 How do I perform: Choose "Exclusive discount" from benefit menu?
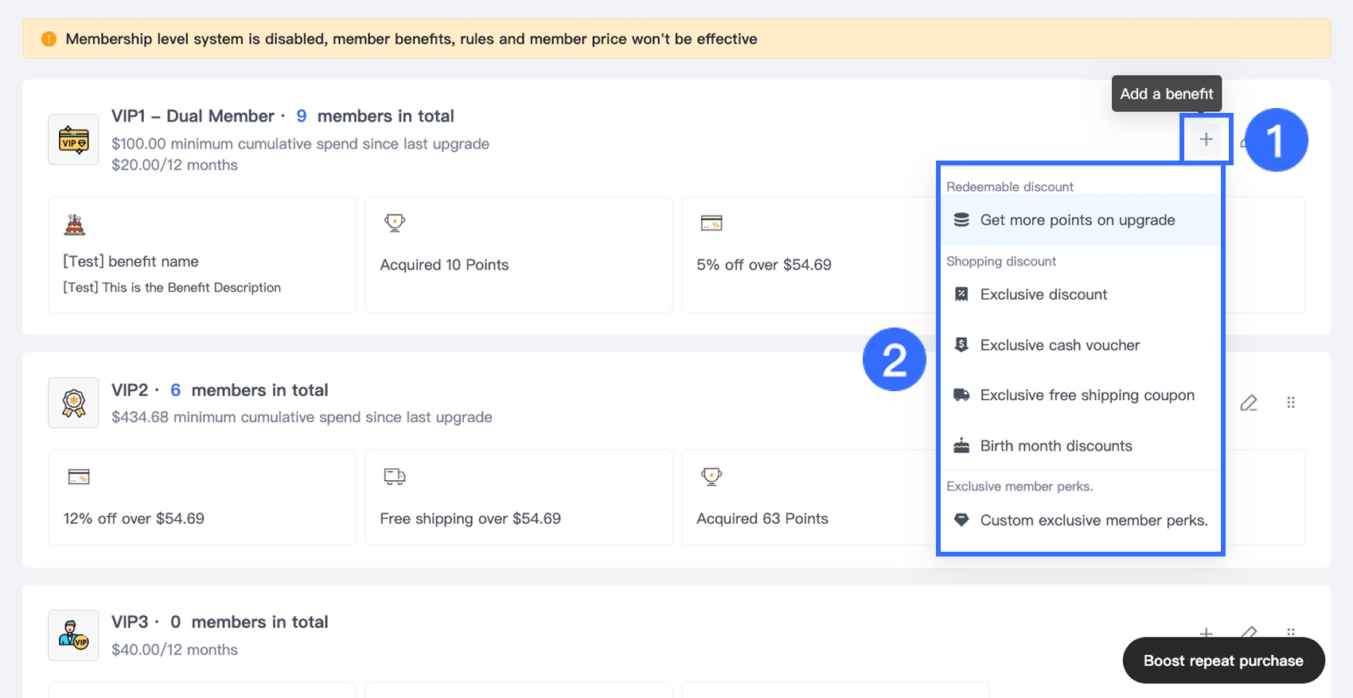click(x=1043, y=295)
